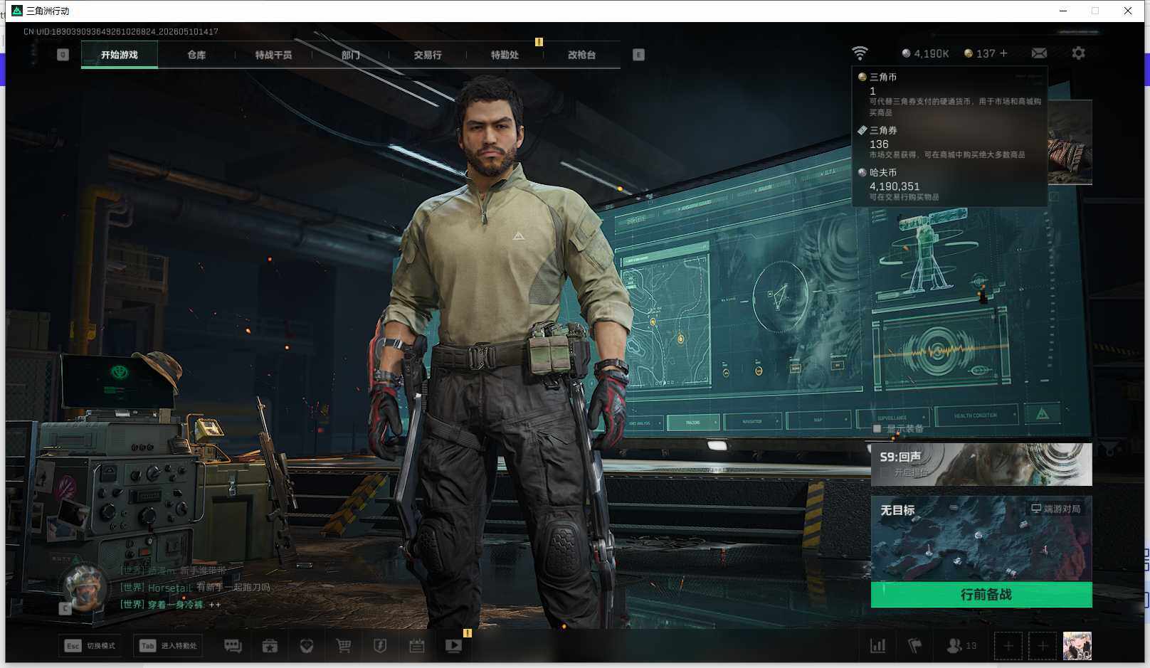Click the 137 三角币 balance
This screenshot has height=668, width=1150.
coord(980,53)
